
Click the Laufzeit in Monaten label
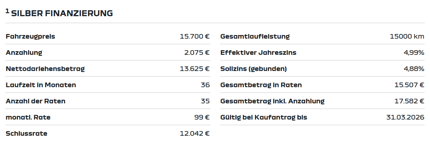41,85
